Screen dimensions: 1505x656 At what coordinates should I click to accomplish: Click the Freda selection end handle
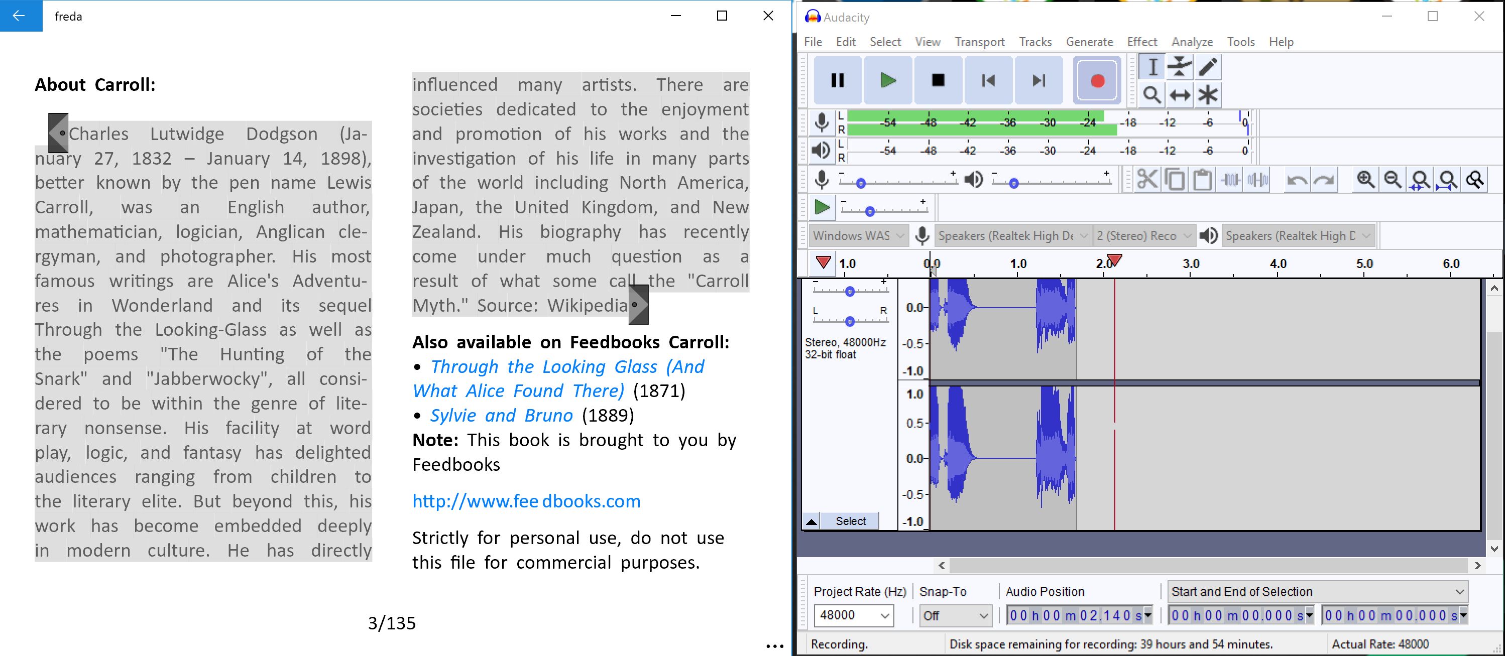click(638, 304)
